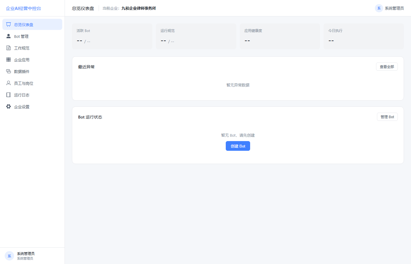
Task: Click the 总览仪表盘 sidebar icon
Action: (9, 24)
